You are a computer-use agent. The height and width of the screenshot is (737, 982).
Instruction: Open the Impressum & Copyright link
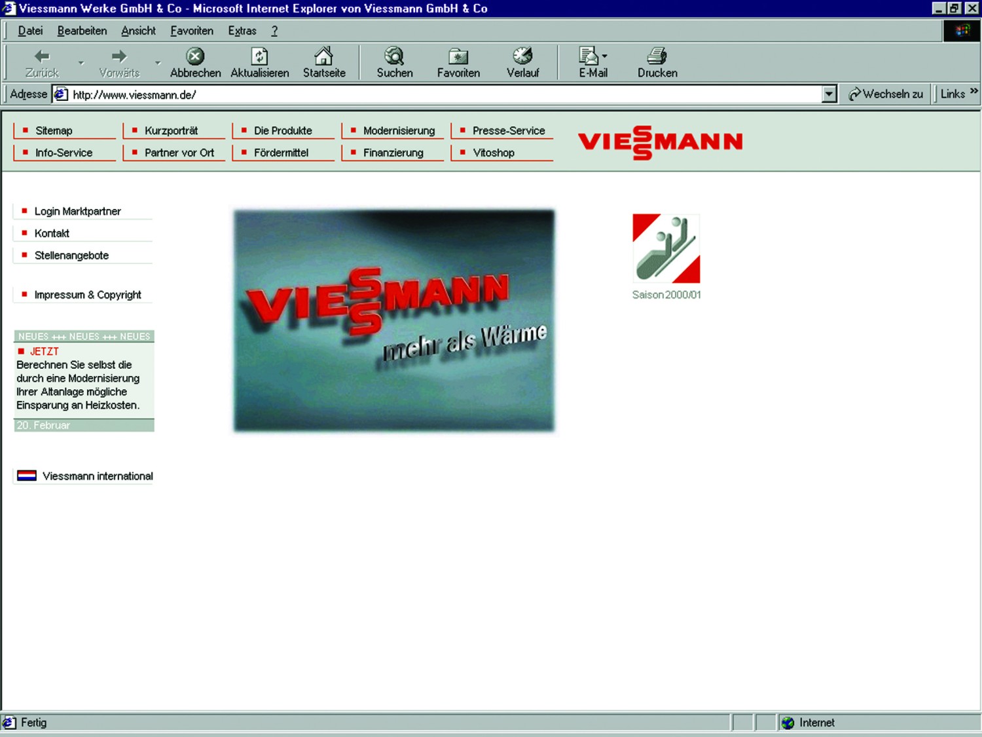coord(88,295)
